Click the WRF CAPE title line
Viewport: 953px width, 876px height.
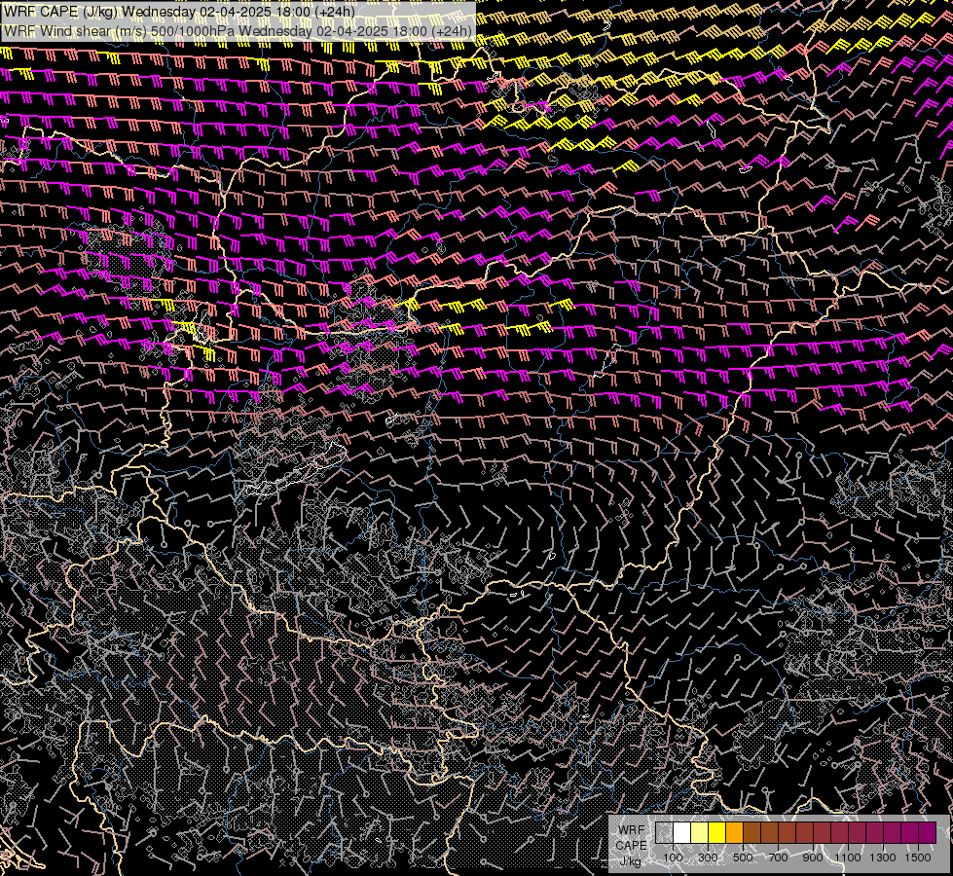tap(179, 12)
